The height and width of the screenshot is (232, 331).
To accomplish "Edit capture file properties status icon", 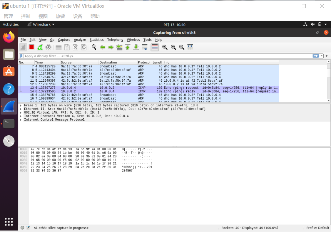I will pyautogui.click(x=28, y=228).
